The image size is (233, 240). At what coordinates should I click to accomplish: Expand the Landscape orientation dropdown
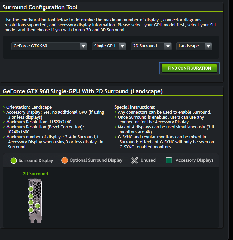(x=194, y=46)
